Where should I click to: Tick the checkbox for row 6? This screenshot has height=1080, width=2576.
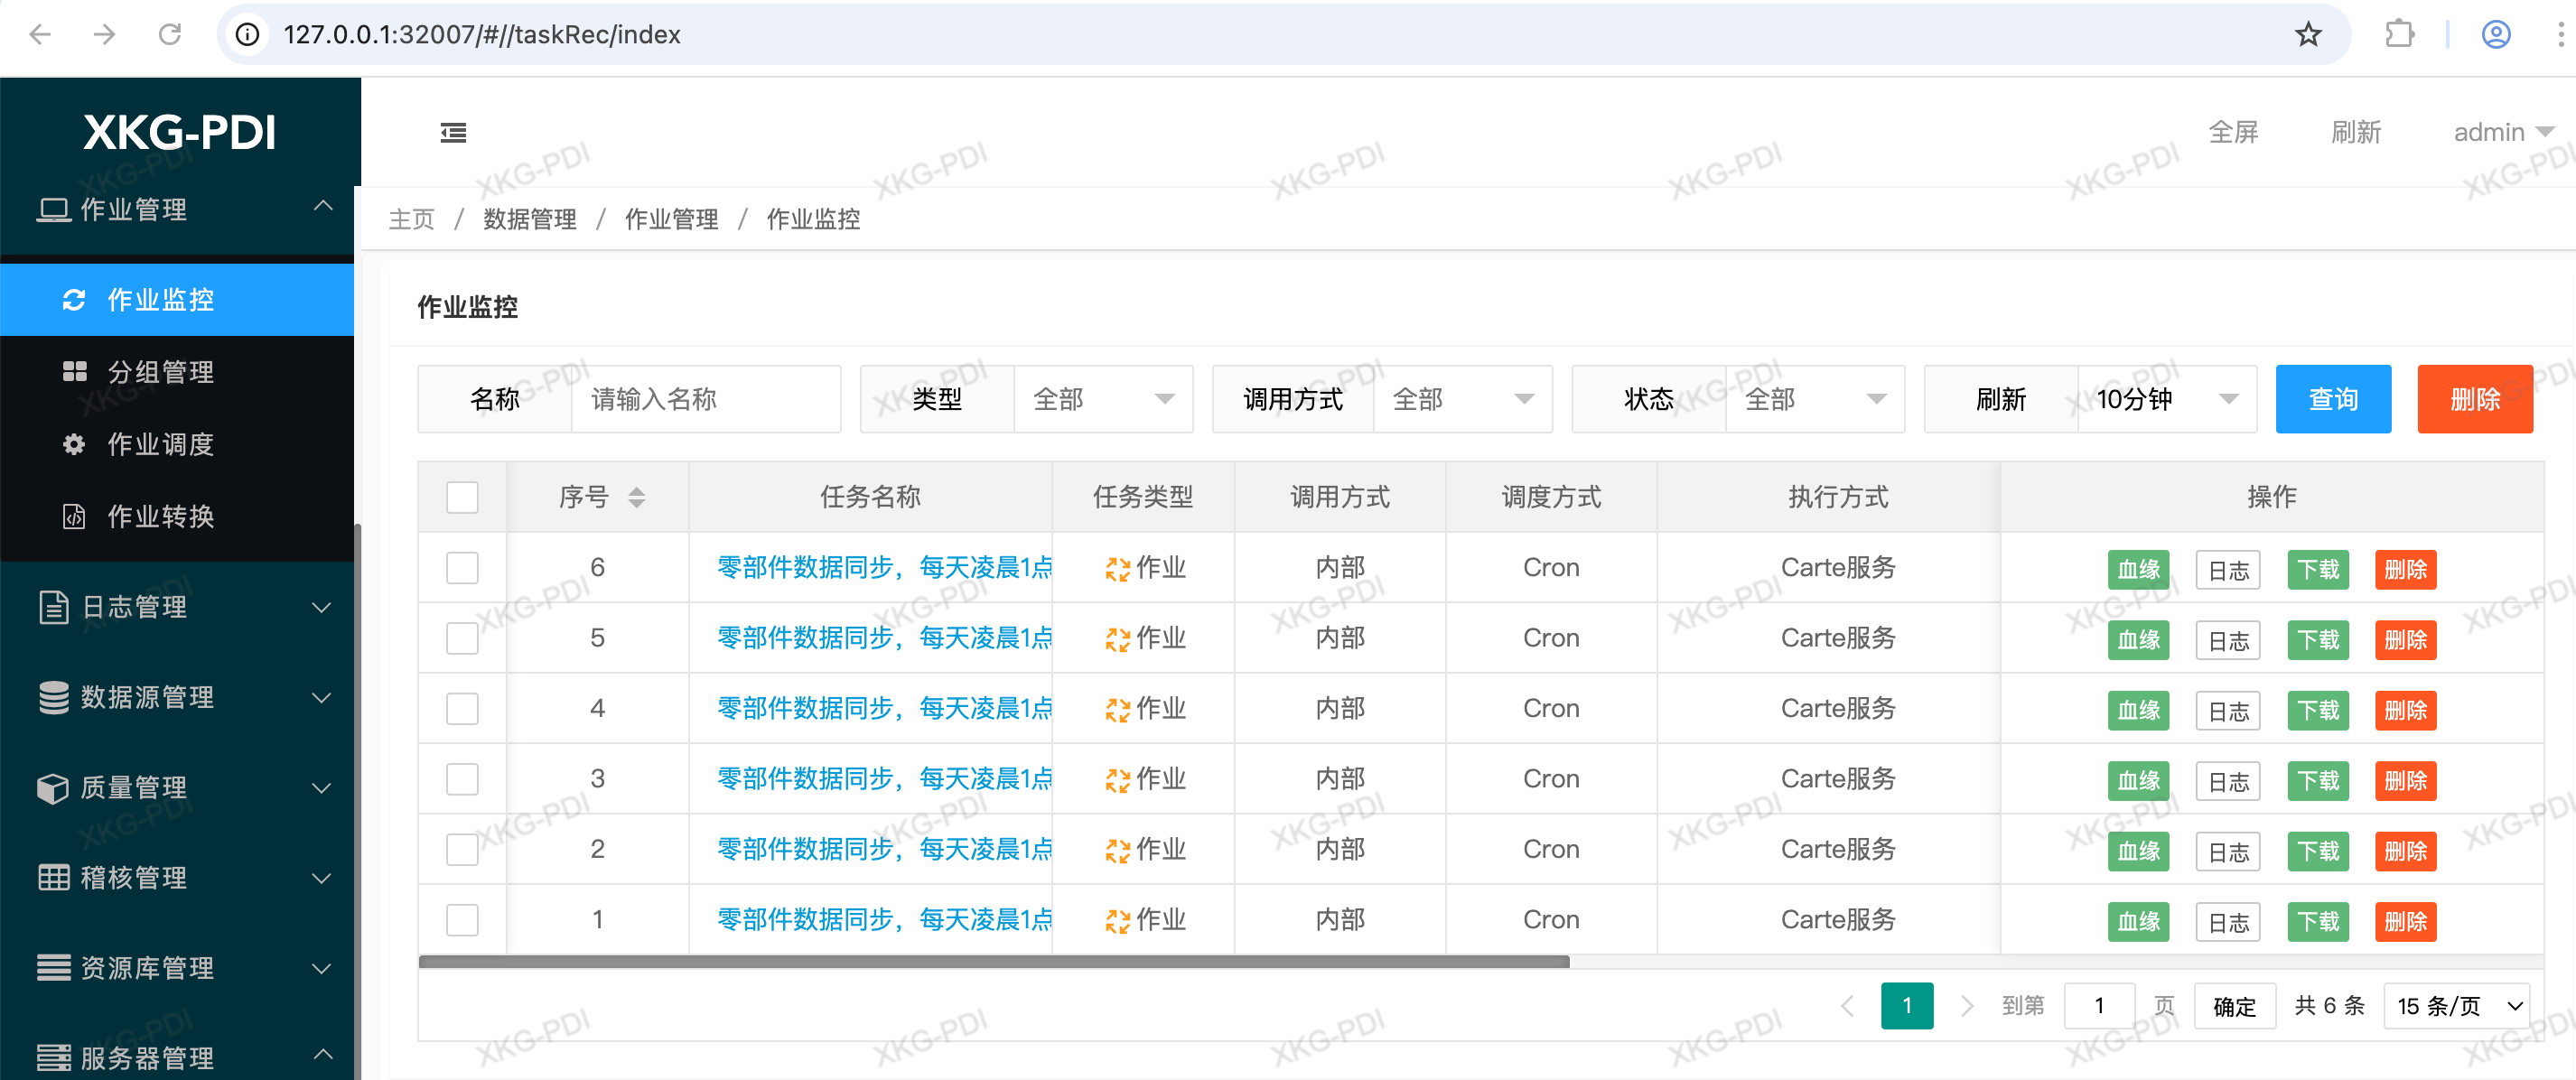pyautogui.click(x=462, y=567)
